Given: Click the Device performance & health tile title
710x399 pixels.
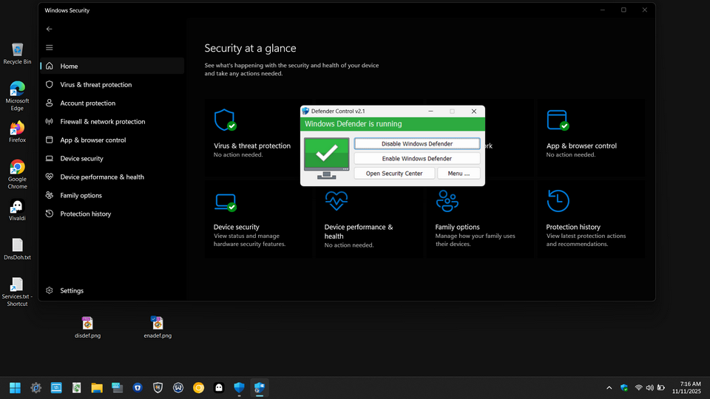Looking at the screenshot, I should click(359, 231).
